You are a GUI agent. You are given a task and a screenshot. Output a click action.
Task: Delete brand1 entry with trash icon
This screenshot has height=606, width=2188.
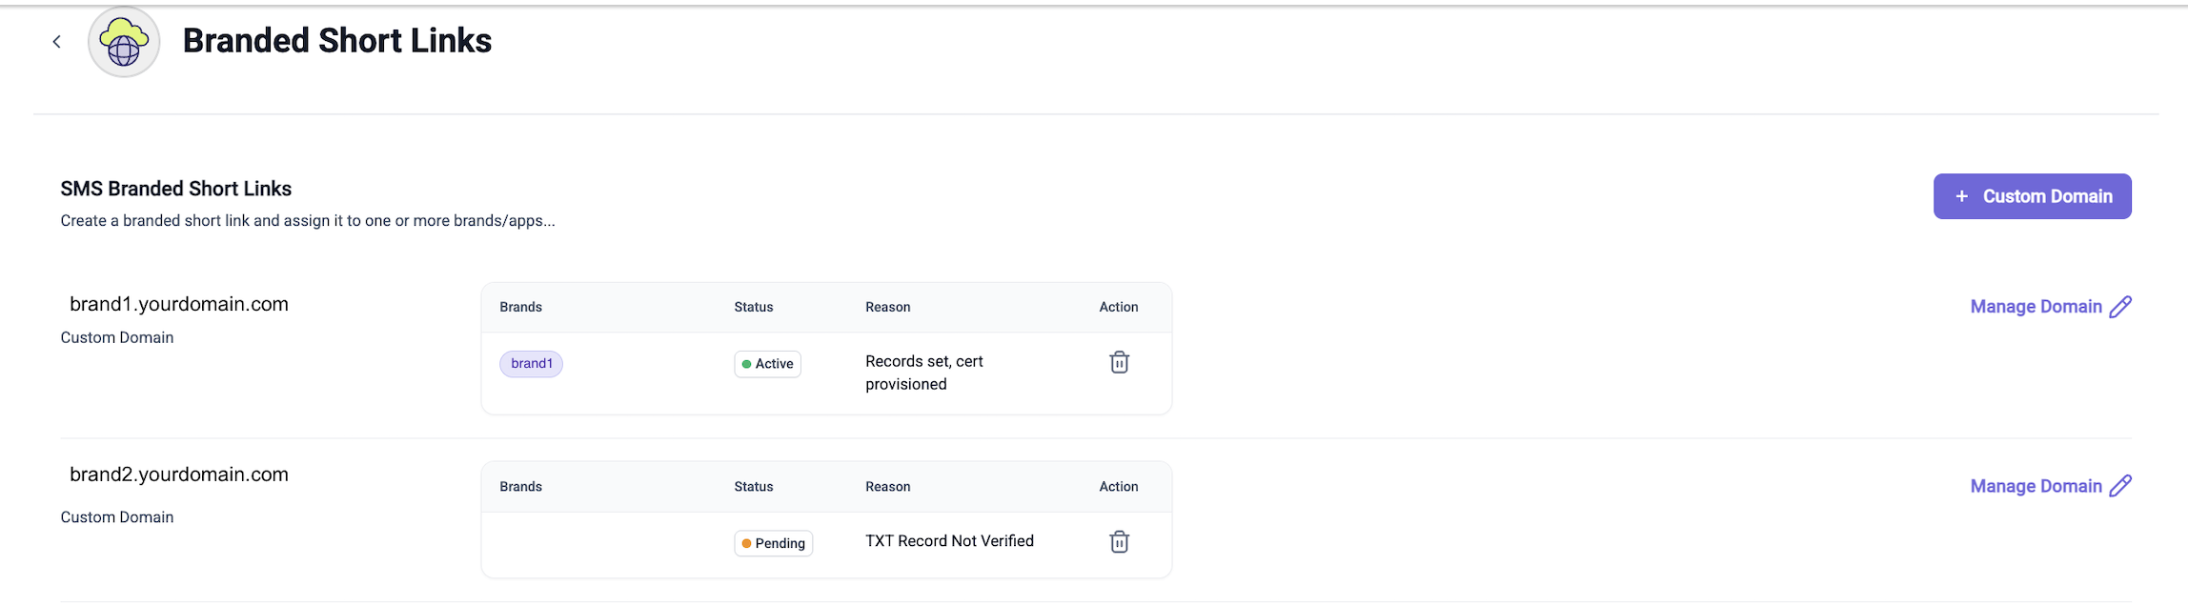1120,362
